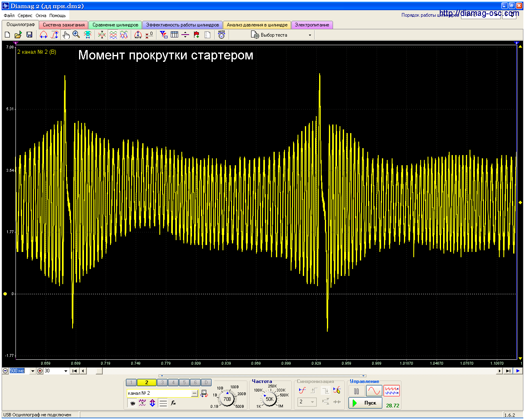Image resolution: width=525 pixels, height=420 pixels.
Task: Click the blue play arrow beside scrollbar
Action: 518,371
